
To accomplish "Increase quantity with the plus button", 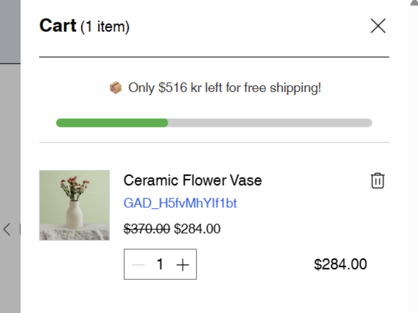I will 183,265.
